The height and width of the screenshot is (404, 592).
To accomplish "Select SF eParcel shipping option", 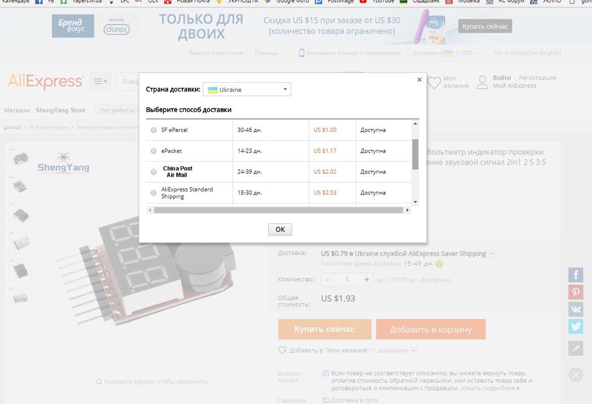I will (x=153, y=130).
